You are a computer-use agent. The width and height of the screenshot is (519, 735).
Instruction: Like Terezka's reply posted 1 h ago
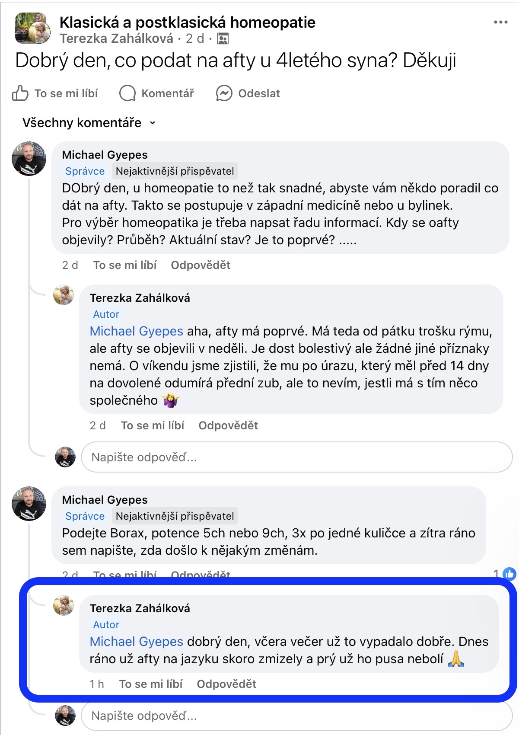151,684
